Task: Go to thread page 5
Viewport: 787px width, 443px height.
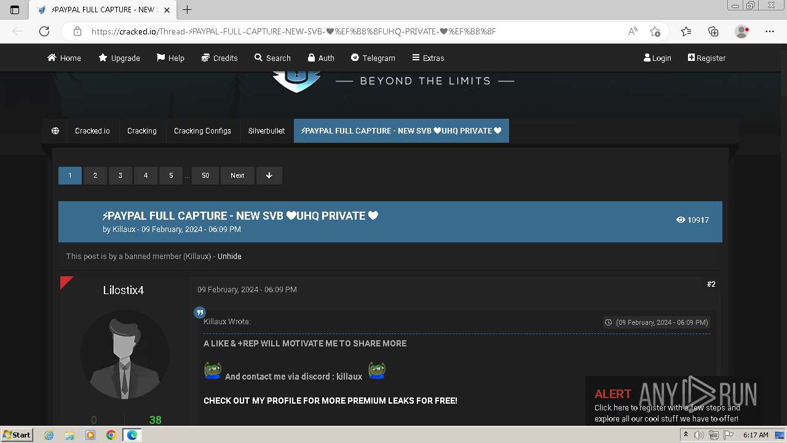Action: tap(171, 175)
